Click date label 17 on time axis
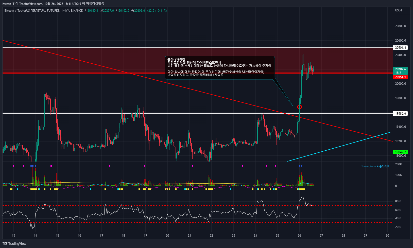The image size is (413, 248). pos(101,236)
